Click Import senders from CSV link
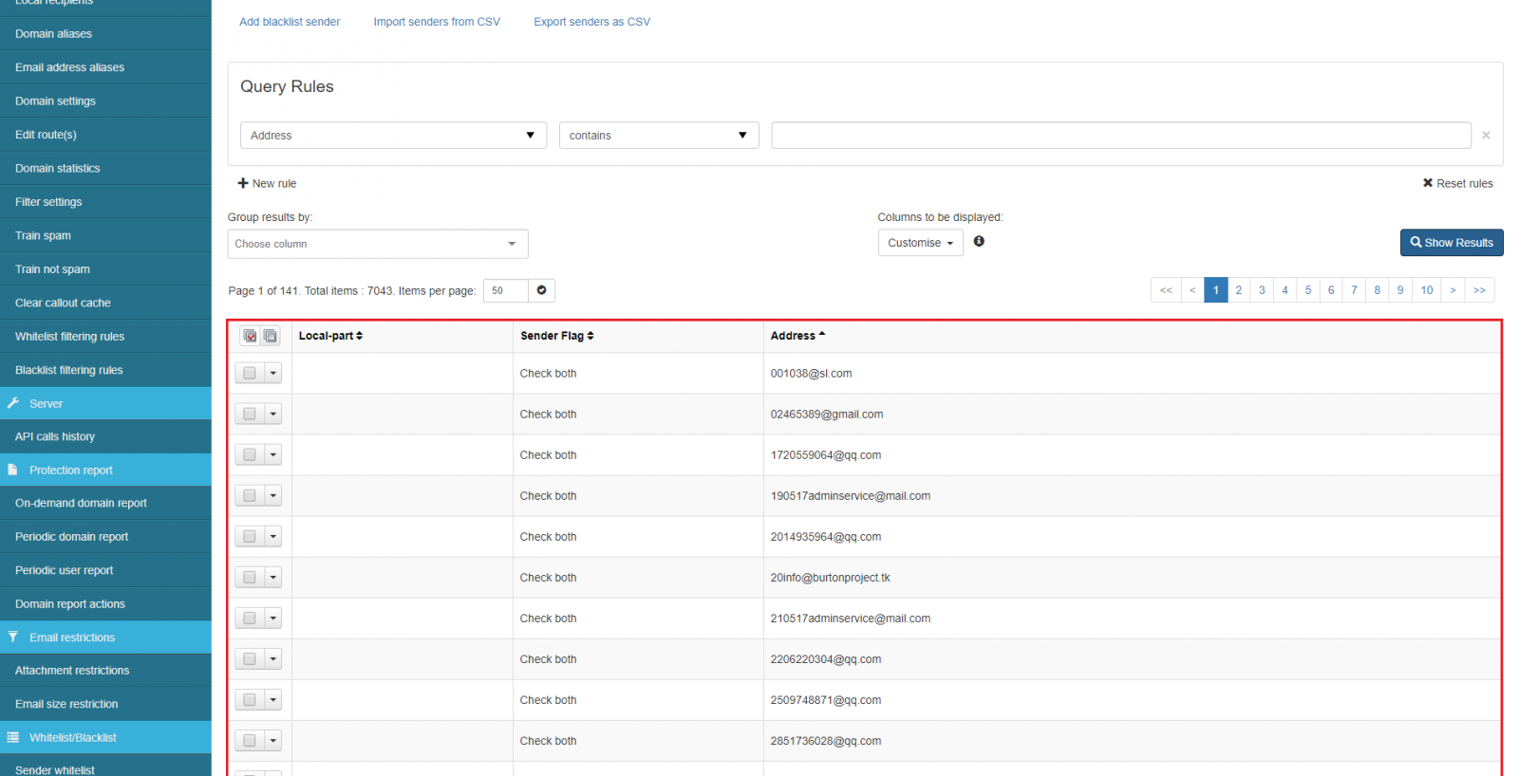This screenshot has height=776, width=1519. (x=437, y=22)
